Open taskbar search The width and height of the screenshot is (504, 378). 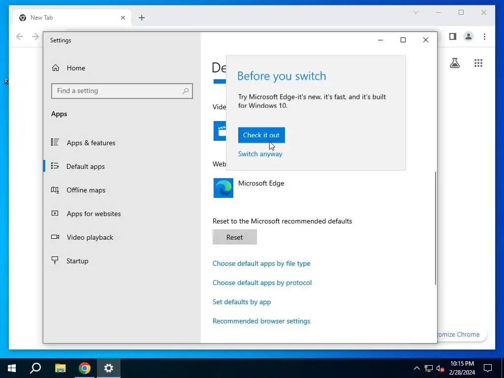(x=35, y=368)
